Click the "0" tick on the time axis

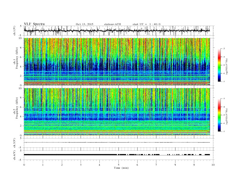coord(24,165)
